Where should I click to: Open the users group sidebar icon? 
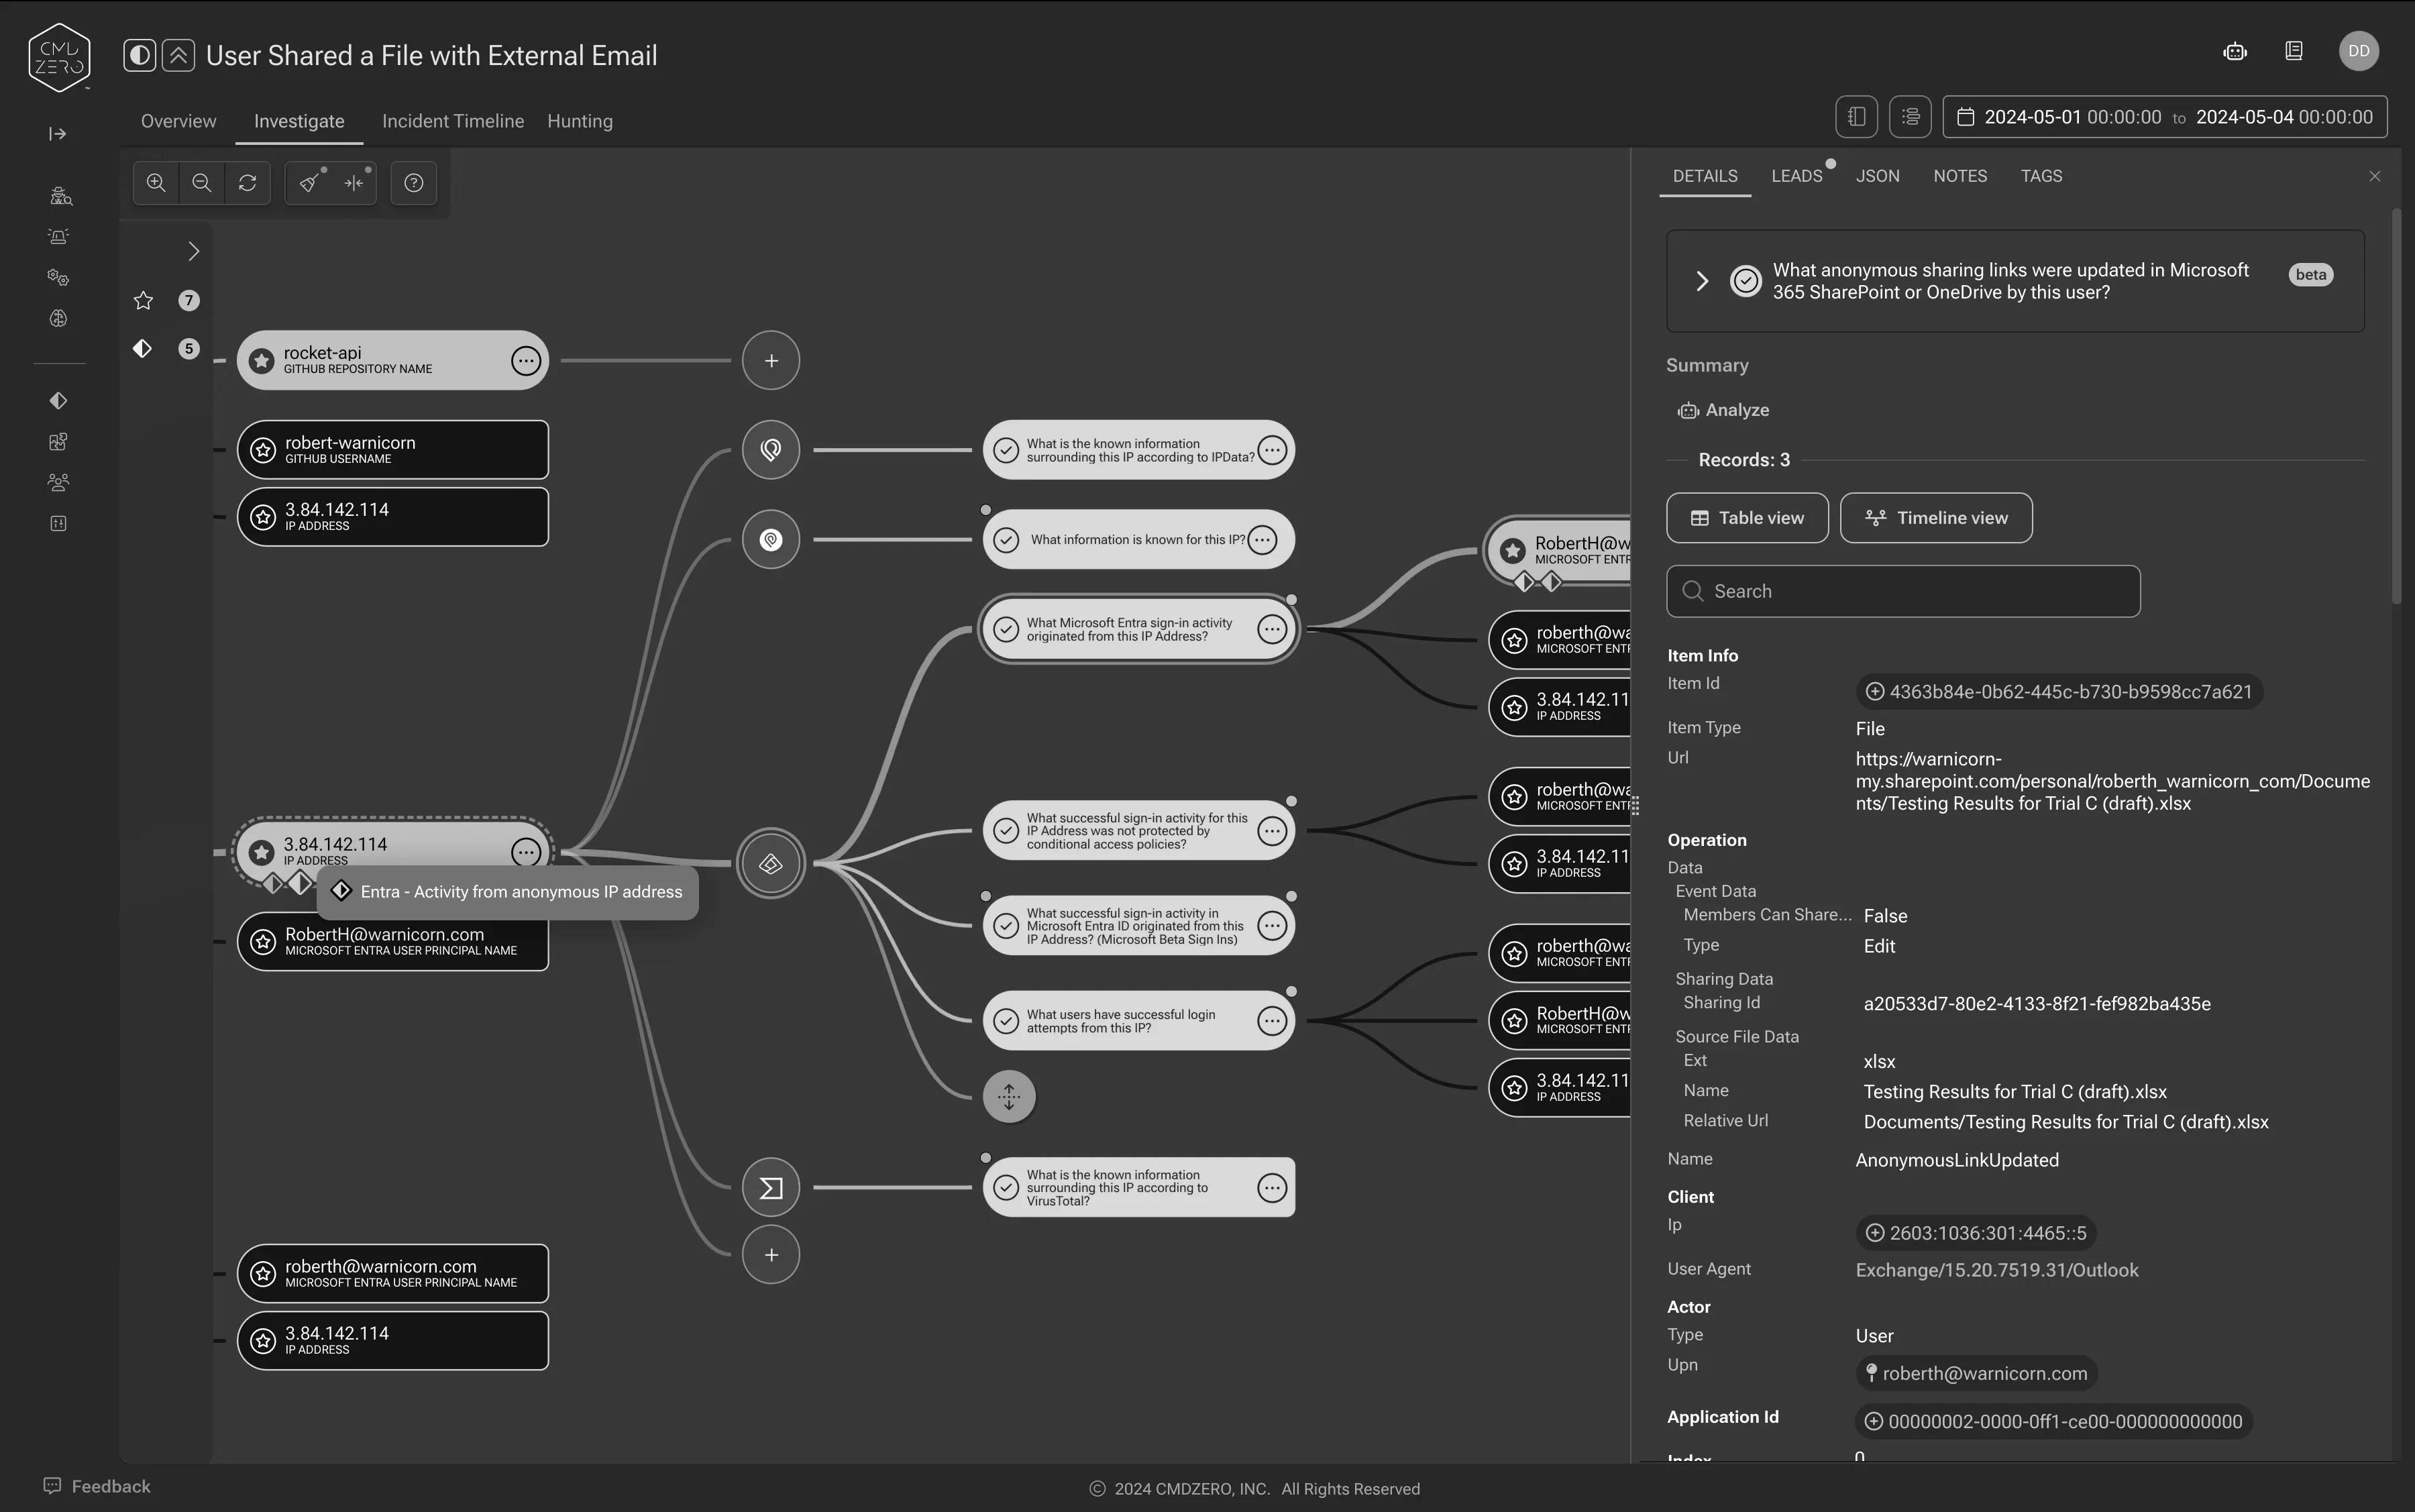click(x=59, y=483)
